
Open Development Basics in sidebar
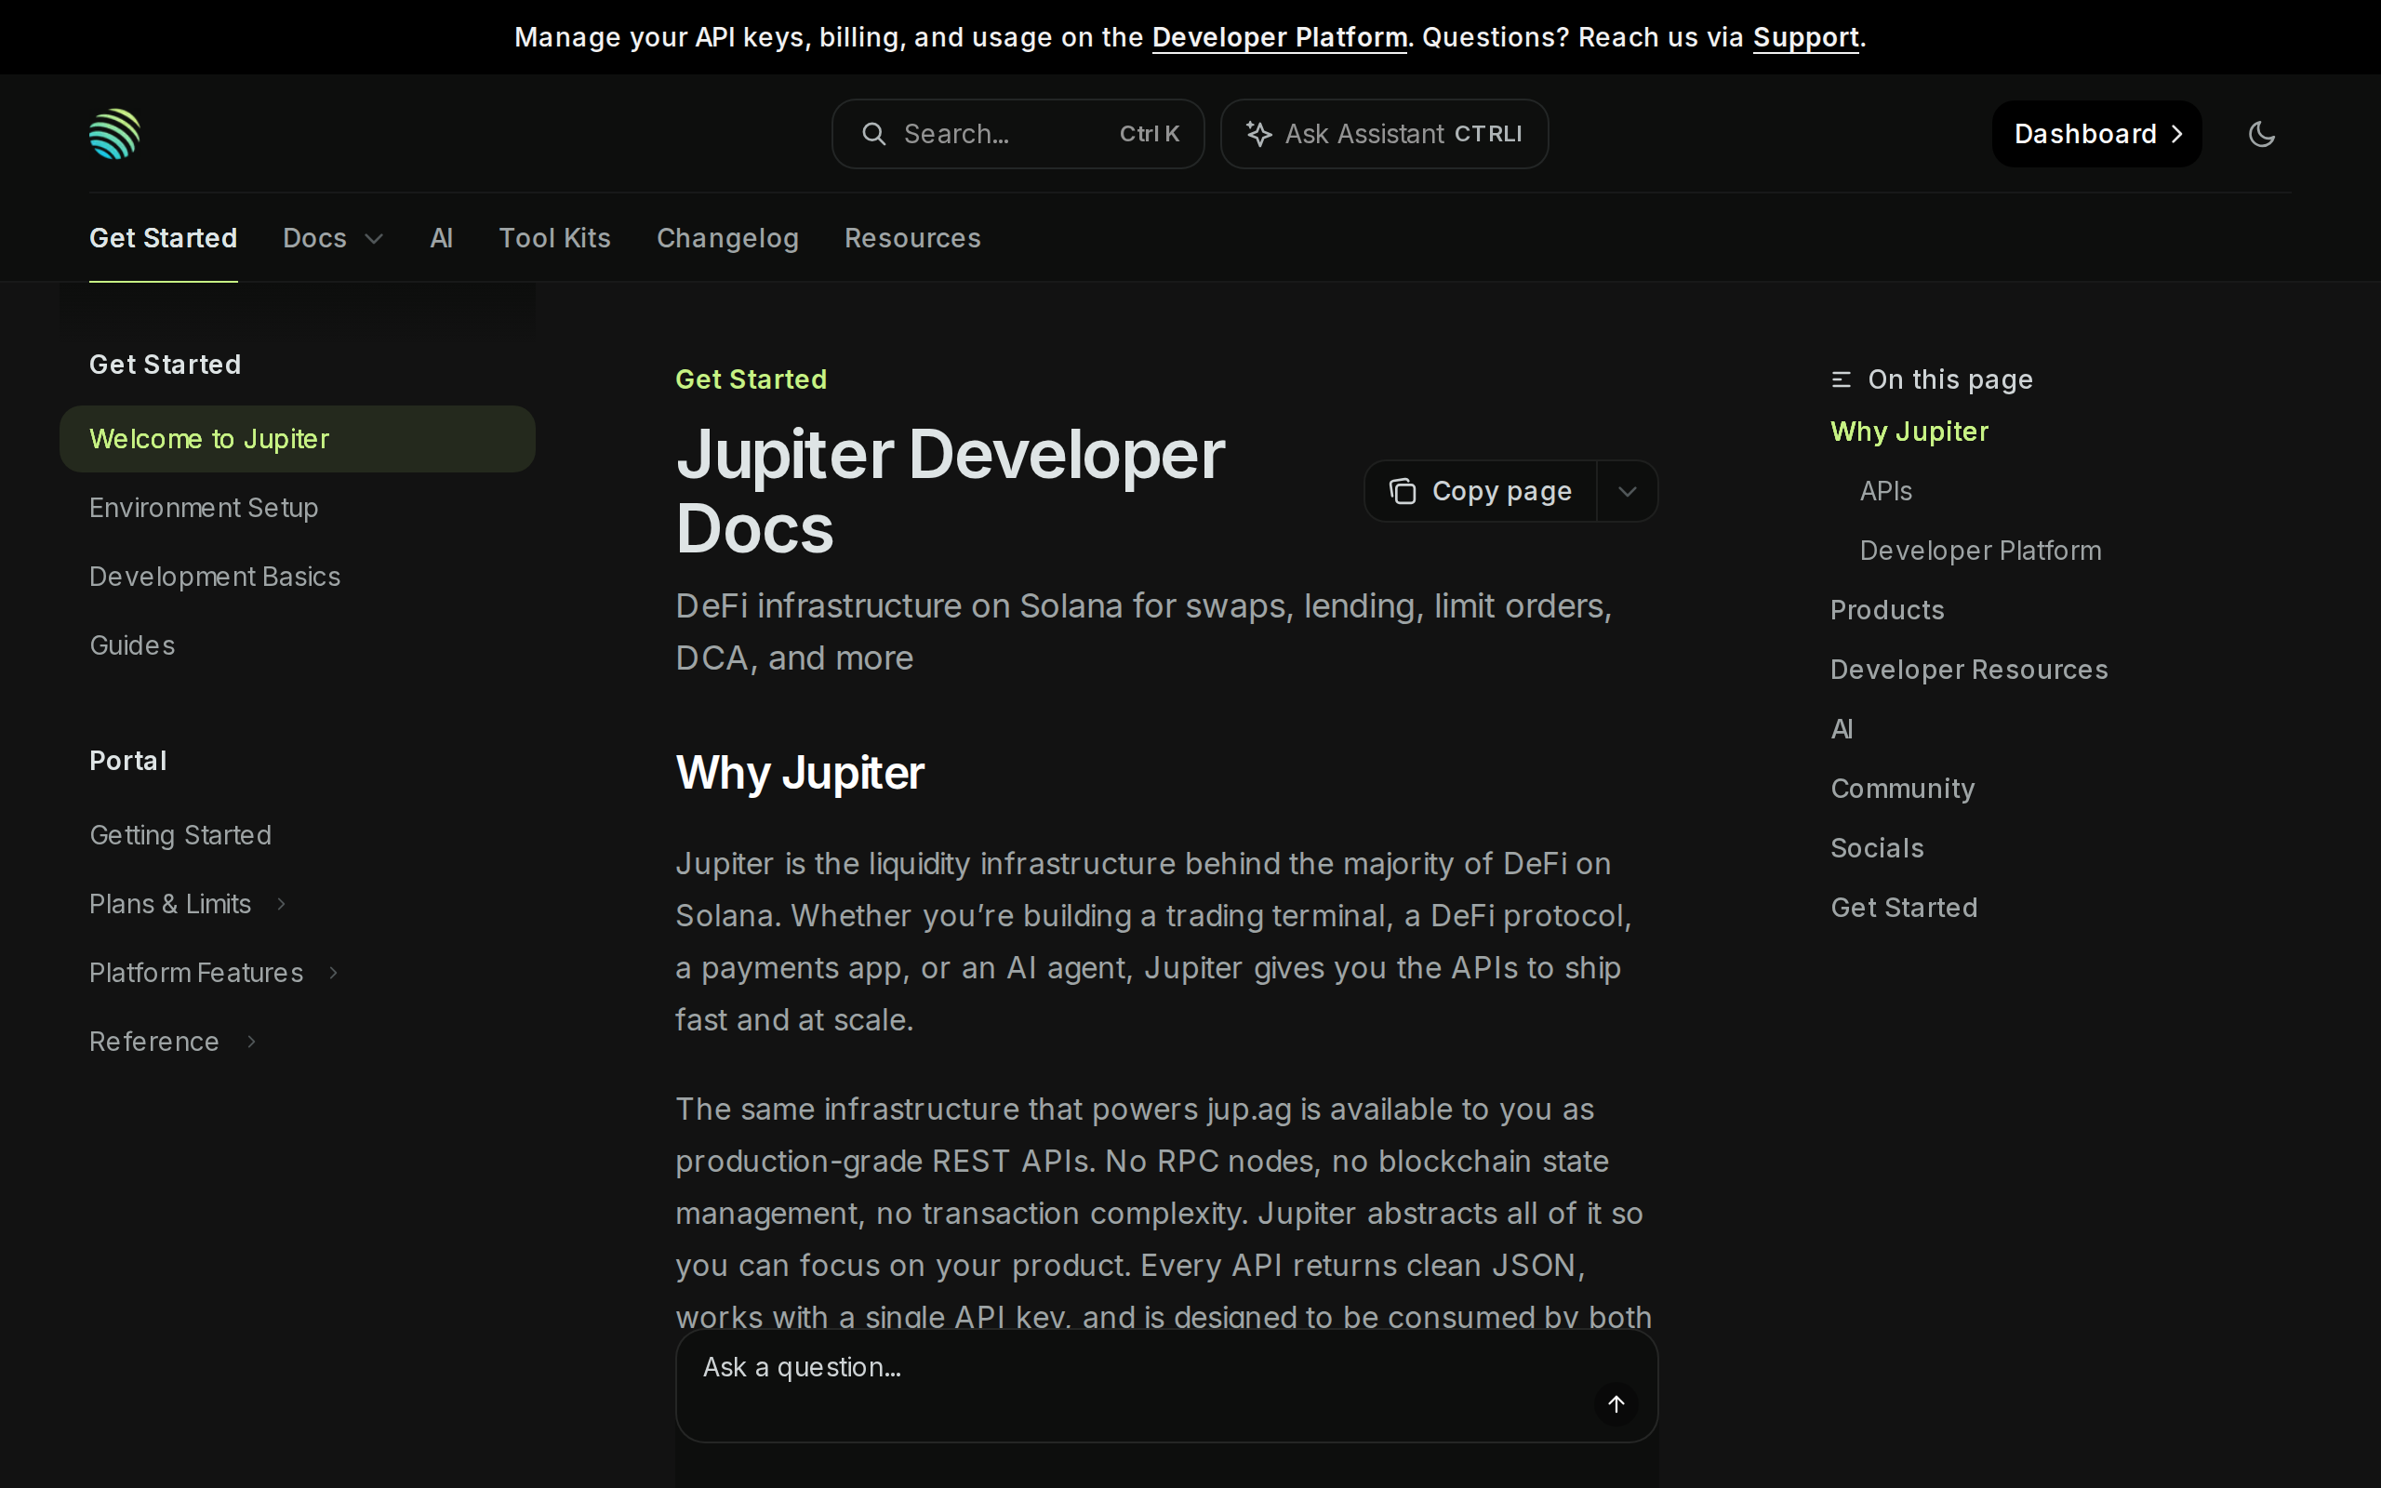point(215,577)
